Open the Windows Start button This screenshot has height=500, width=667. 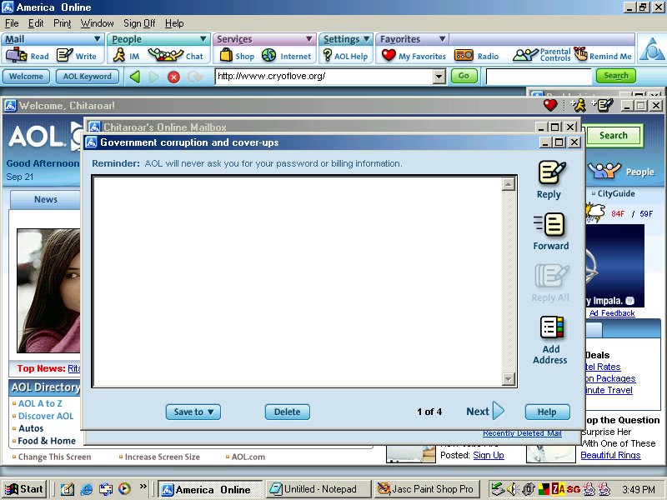(x=24, y=489)
